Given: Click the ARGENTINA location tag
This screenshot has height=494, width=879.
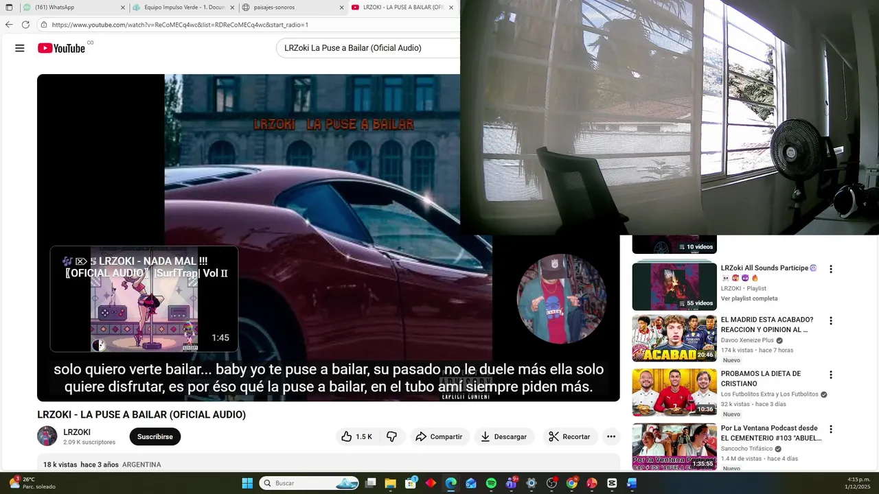Looking at the screenshot, I should pos(141,464).
